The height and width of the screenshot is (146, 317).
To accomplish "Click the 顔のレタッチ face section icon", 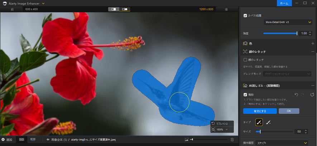I will [245, 52].
